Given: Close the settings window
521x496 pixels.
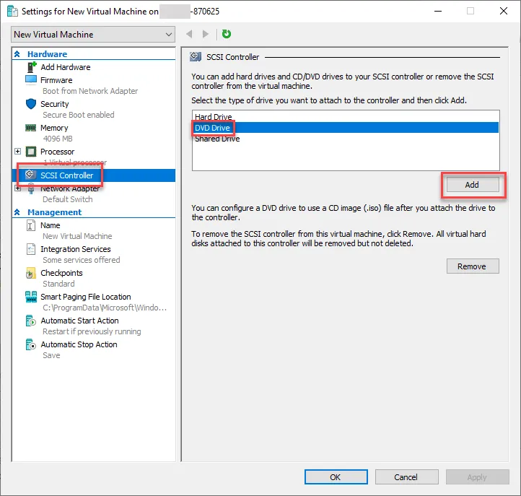Looking at the screenshot, I should point(504,11).
